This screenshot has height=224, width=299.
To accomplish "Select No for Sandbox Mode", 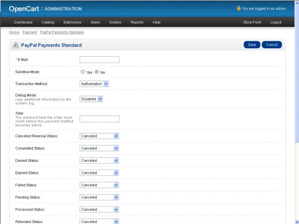I will pyautogui.click(x=97, y=72).
